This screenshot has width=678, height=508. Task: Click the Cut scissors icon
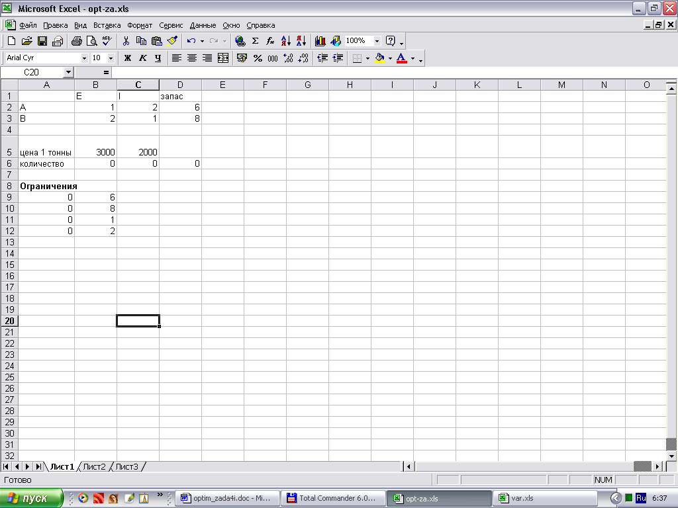pyautogui.click(x=126, y=41)
